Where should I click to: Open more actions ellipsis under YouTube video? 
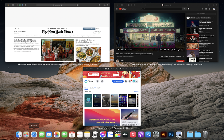(x=183, y=56)
